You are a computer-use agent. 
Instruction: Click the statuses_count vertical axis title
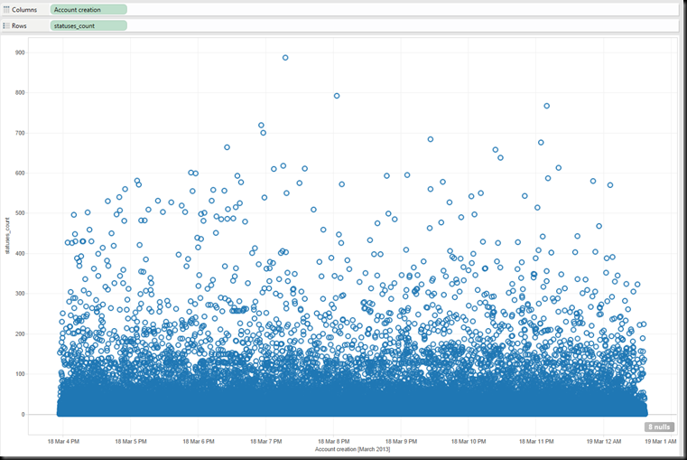point(7,236)
